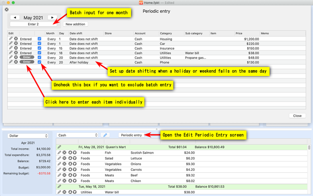This screenshot has height=196, width=313.
Task: Edit the Fri, May 28, 2021 receipt header
Action: pyautogui.click(x=59, y=147)
